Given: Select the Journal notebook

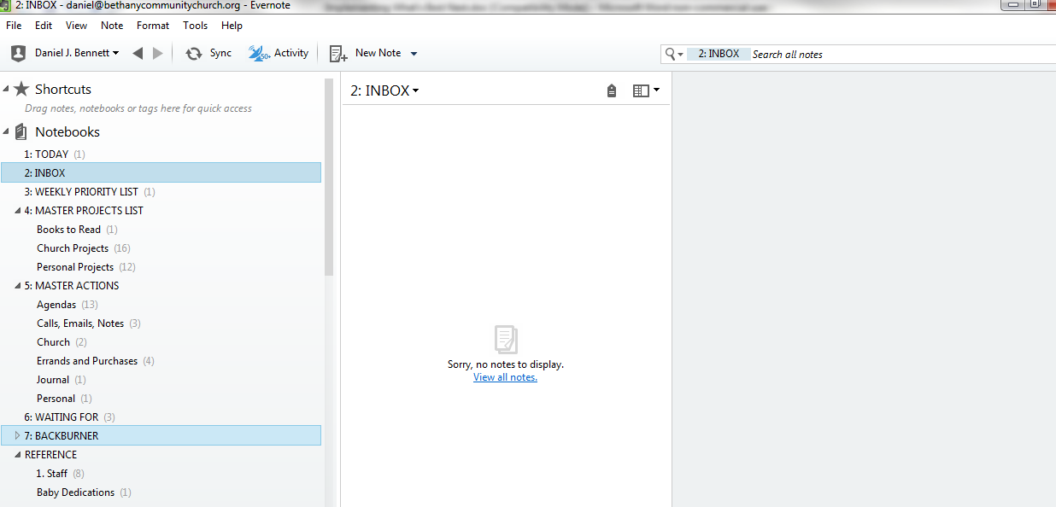Looking at the screenshot, I should click(161, 380).
